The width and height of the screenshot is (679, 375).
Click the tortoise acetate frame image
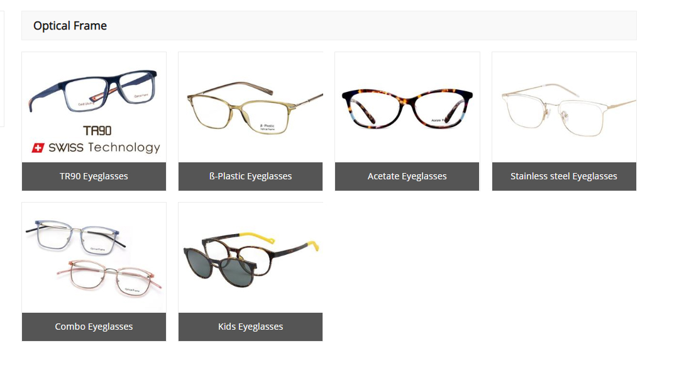pos(407,108)
